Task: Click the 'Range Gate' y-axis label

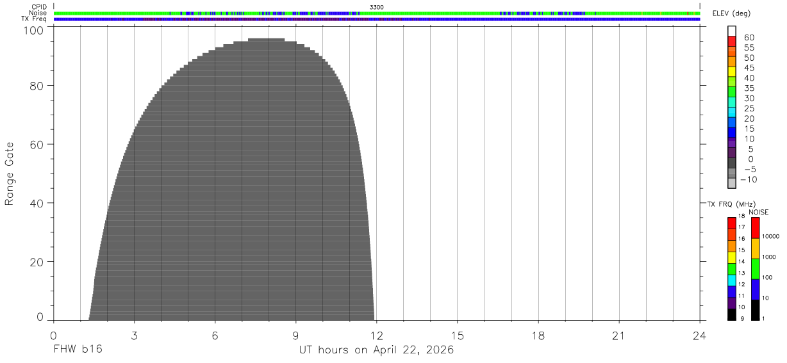Action: point(10,174)
